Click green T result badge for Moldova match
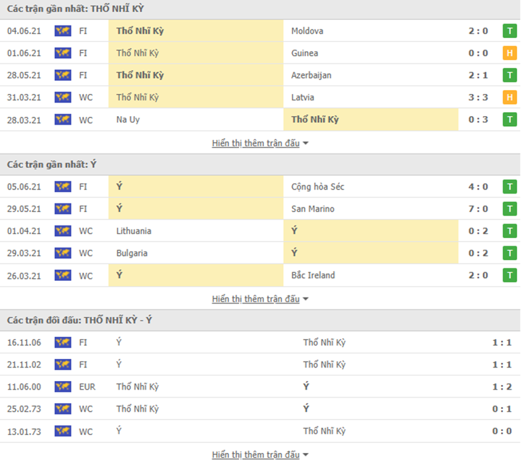Viewport: 521px width, 461px height. pyautogui.click(x=510, y=31)
